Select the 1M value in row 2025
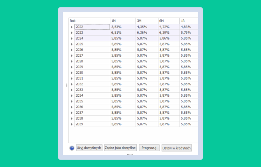 pos(123,44)
